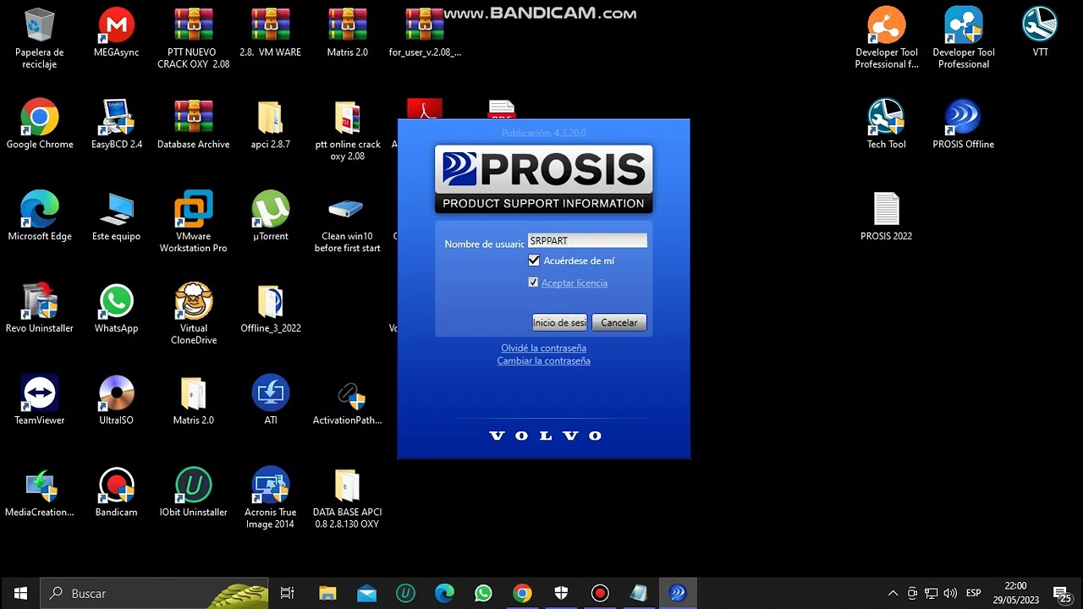Open the Windows Start menu

click(20, 593)
